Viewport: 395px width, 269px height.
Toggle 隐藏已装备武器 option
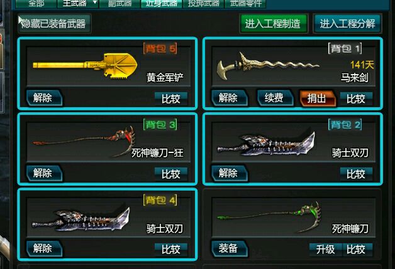pyautogui.click(x=54, y=24)
